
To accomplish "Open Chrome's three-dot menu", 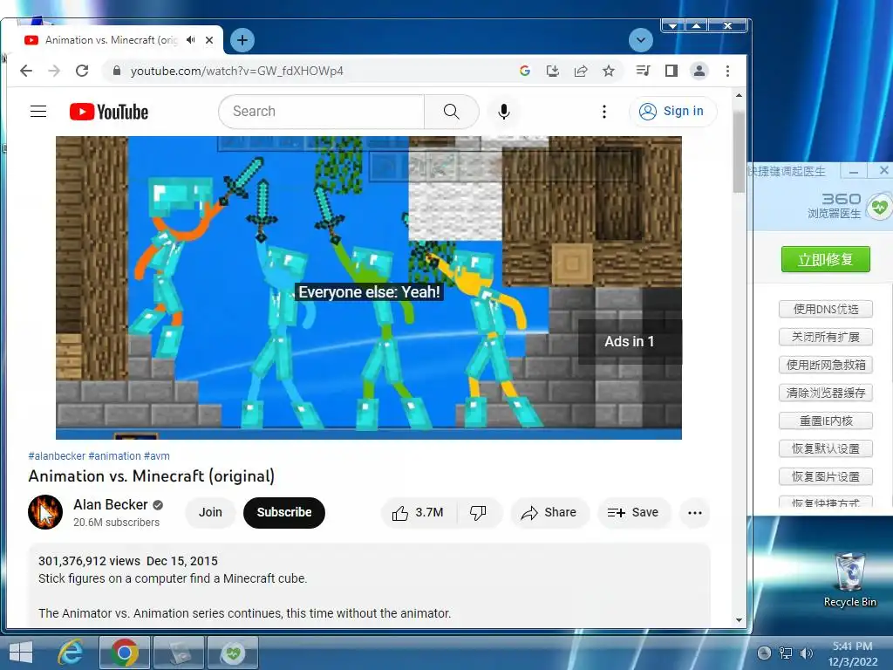I will 727,71.
